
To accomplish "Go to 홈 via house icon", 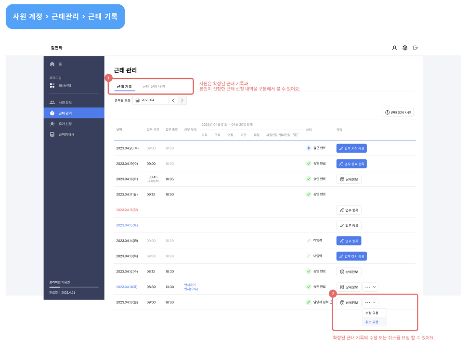I will 52,64.
